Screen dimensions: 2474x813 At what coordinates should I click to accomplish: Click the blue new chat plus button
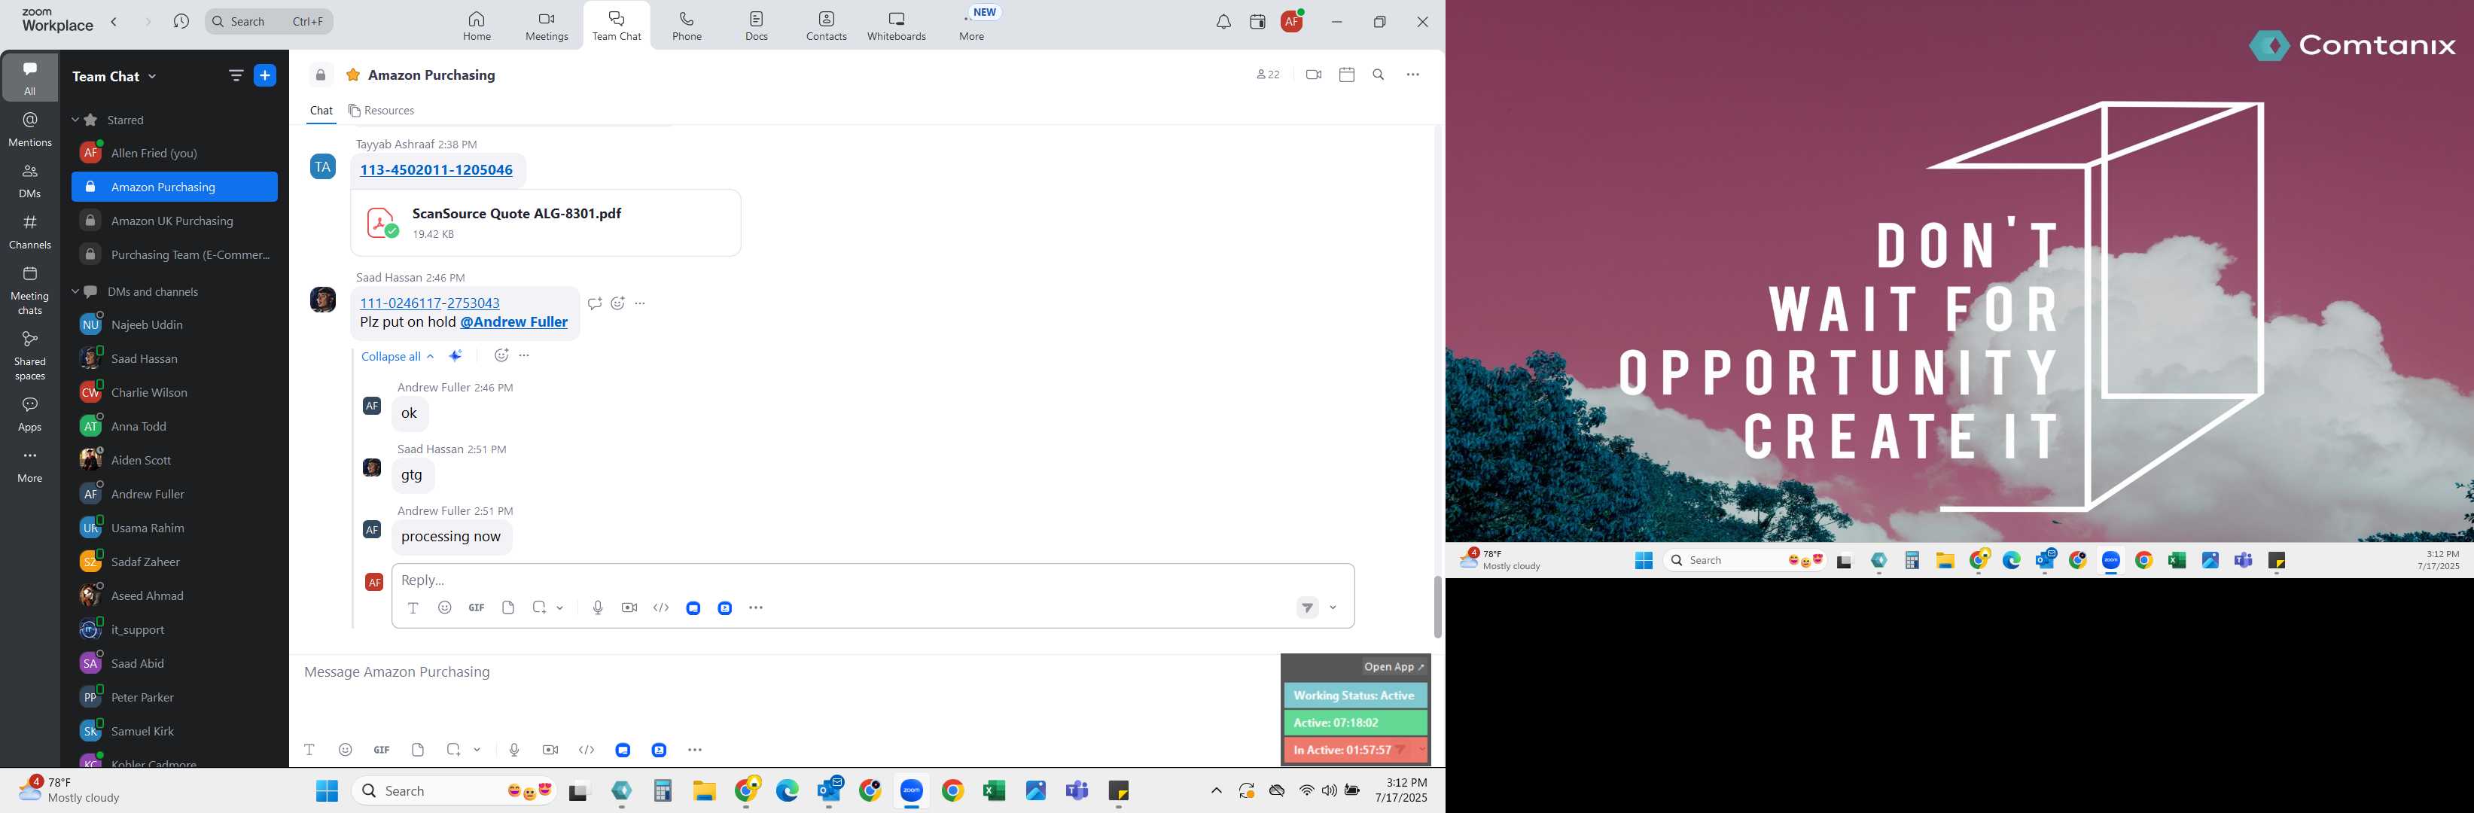click(x=265, y=76)
